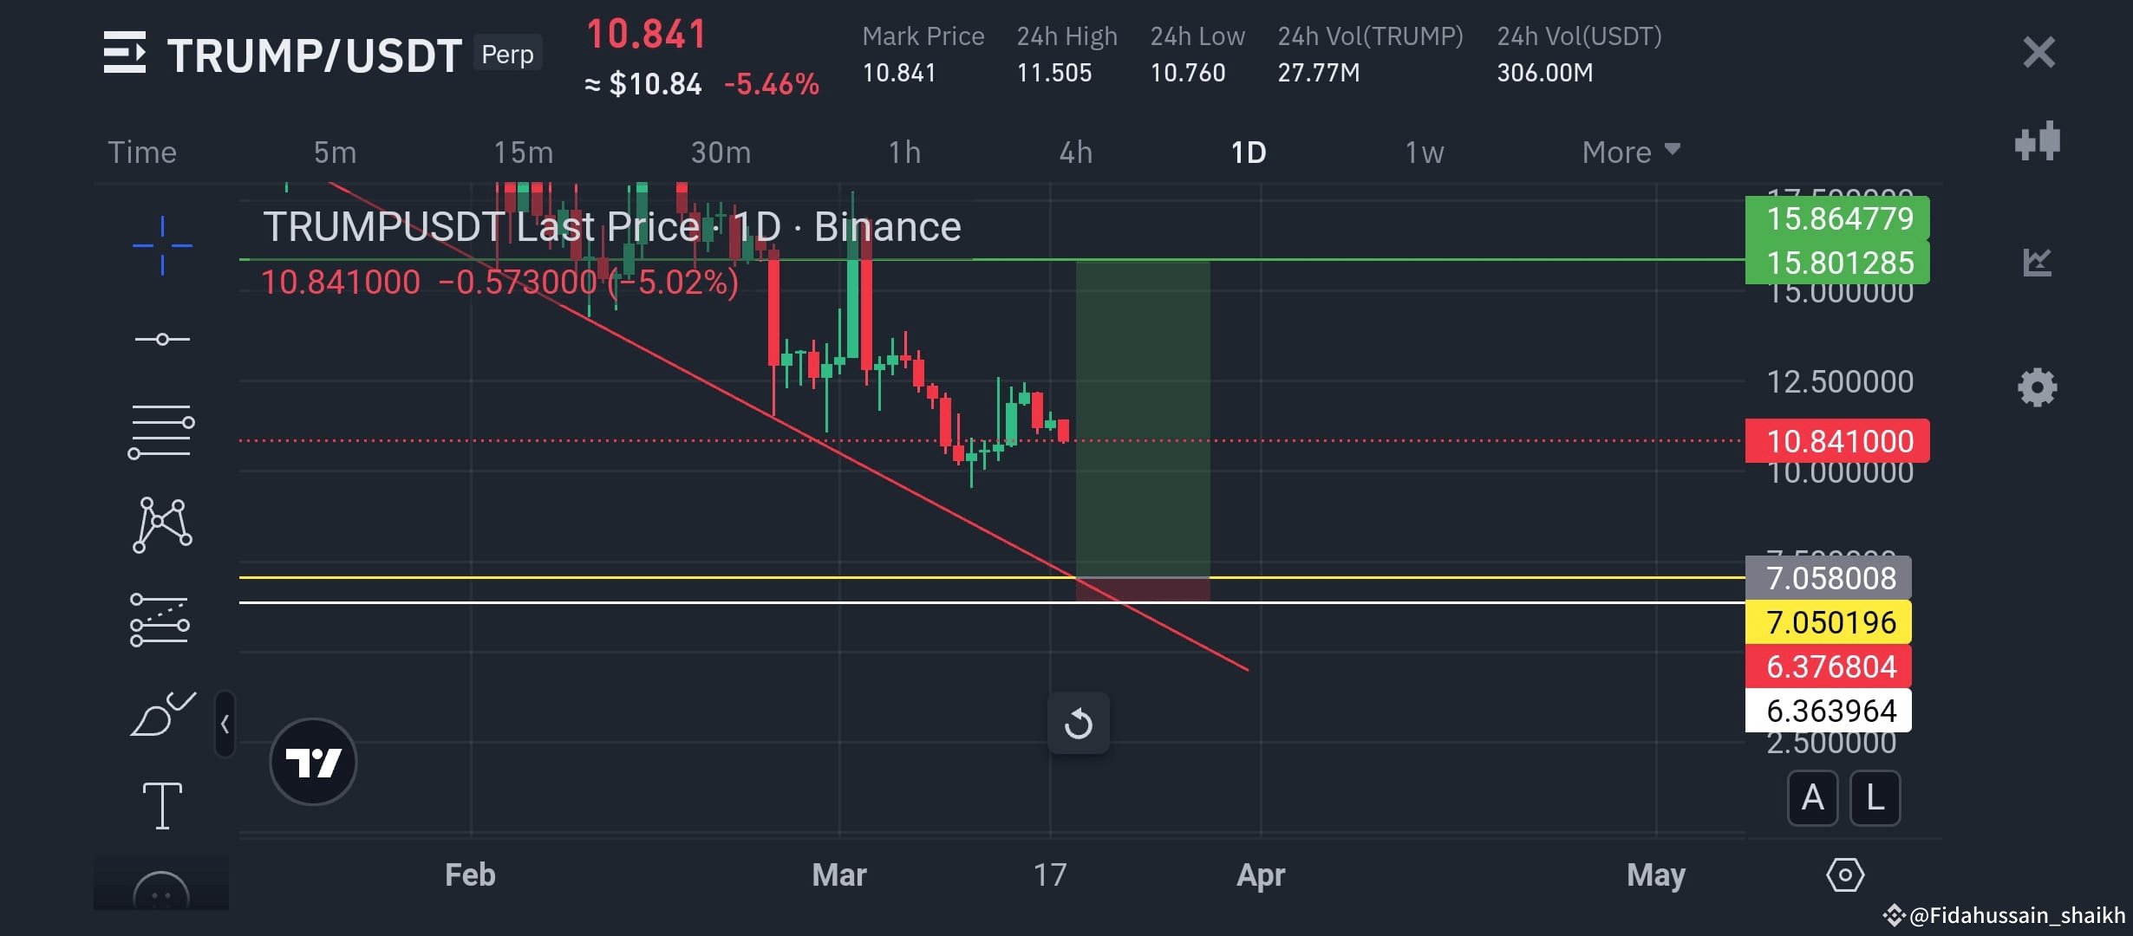Viewport: 2133px width, 936px height.
Task: Open the price scale settings hexagon
Action: click(1845, 874)
